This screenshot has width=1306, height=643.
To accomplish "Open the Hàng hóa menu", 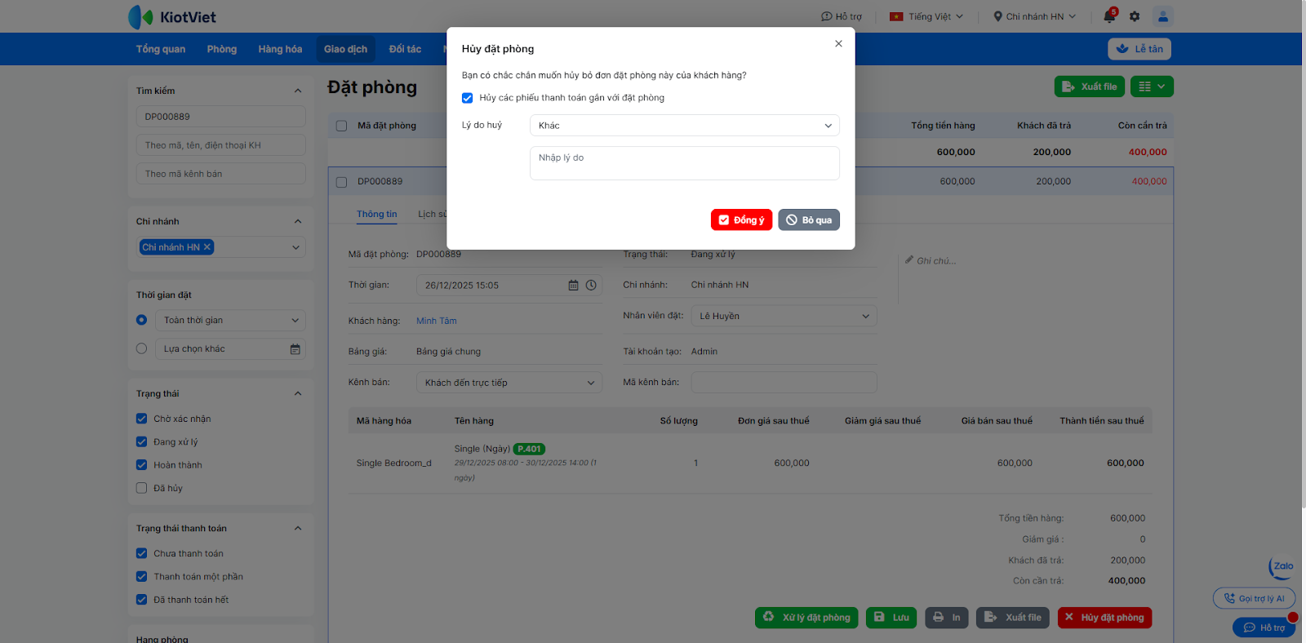I will point(280,49).
